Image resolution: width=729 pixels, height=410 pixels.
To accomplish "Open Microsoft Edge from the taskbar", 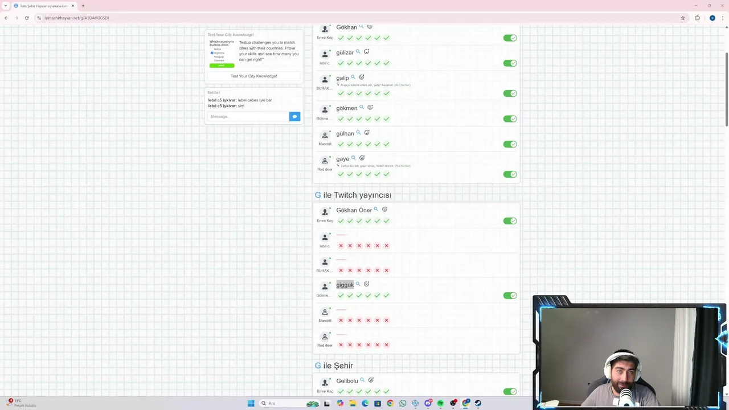I will (365, 403).
